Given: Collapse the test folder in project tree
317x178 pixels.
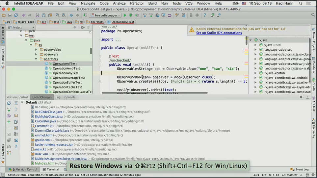Looking at the screenshot, I should click(x=21, y=36).
